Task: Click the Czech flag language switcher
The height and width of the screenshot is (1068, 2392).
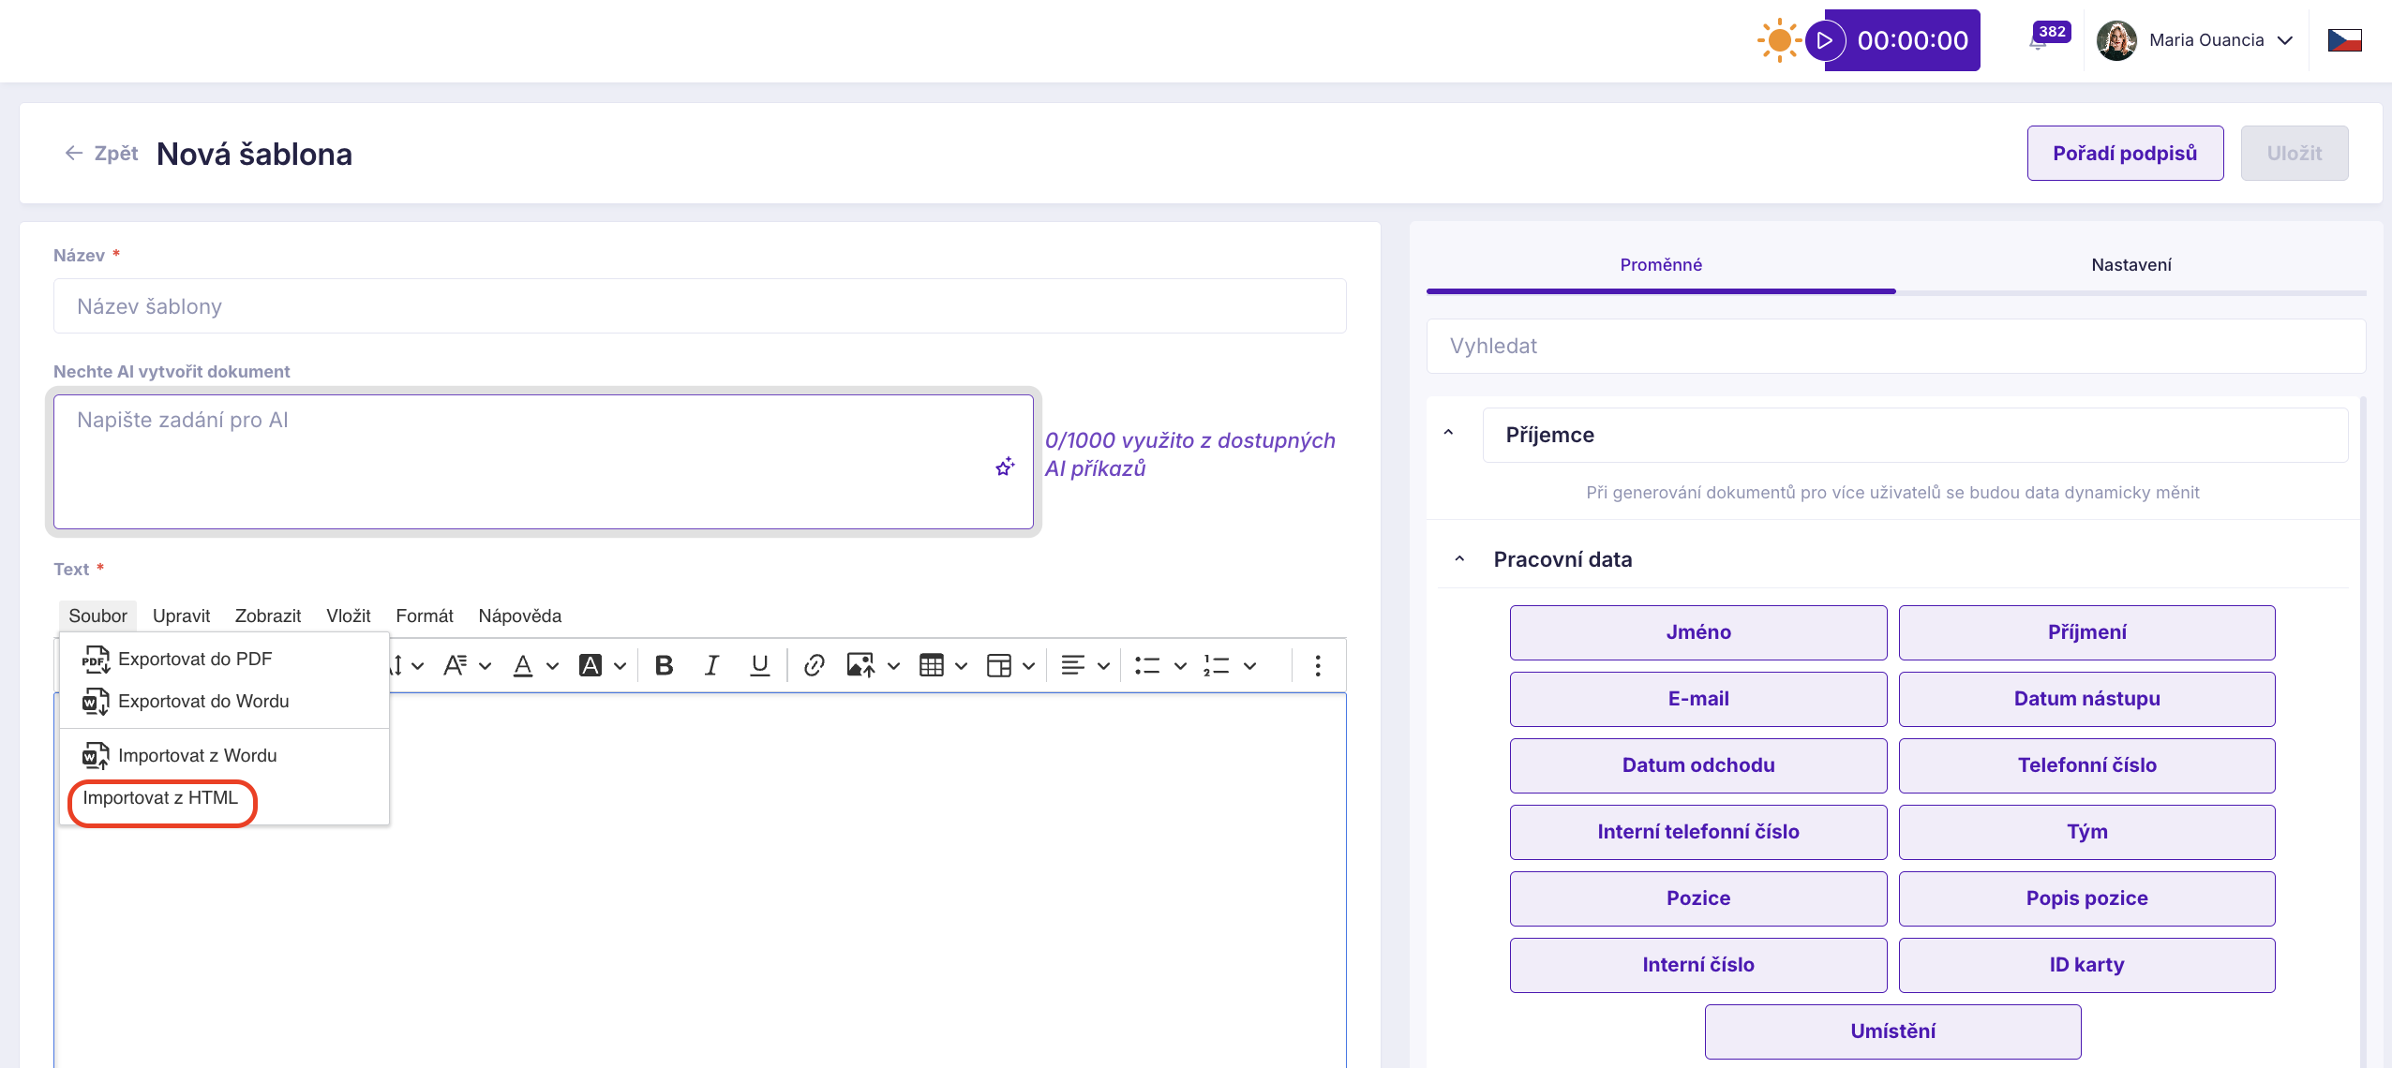Action: (x=2344, y=40)
